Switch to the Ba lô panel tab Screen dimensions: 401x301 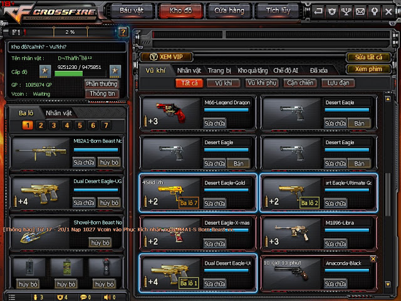pos(26,113)
